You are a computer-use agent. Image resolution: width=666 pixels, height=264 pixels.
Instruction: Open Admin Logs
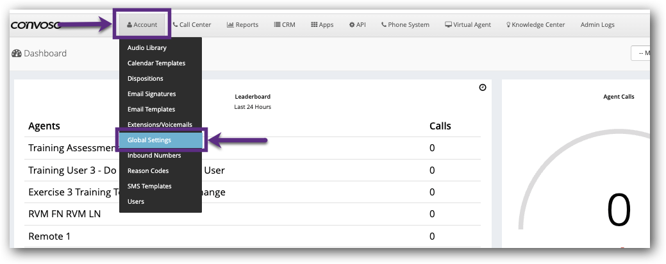click(x=597, y=24)
